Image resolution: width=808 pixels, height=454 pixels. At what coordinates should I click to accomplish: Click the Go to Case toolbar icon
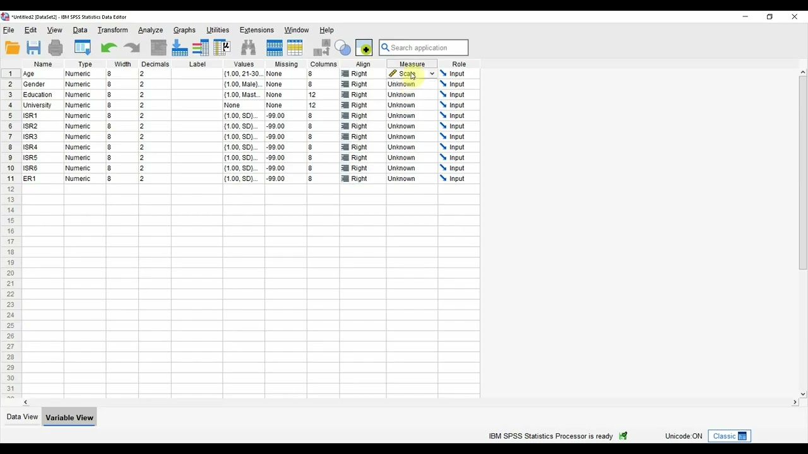click(x=158, y=48)
